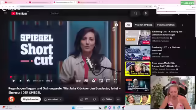Open the DER SPIEGEL channel avatar
This screenshot has width=196, height=110.
[12, 99]
